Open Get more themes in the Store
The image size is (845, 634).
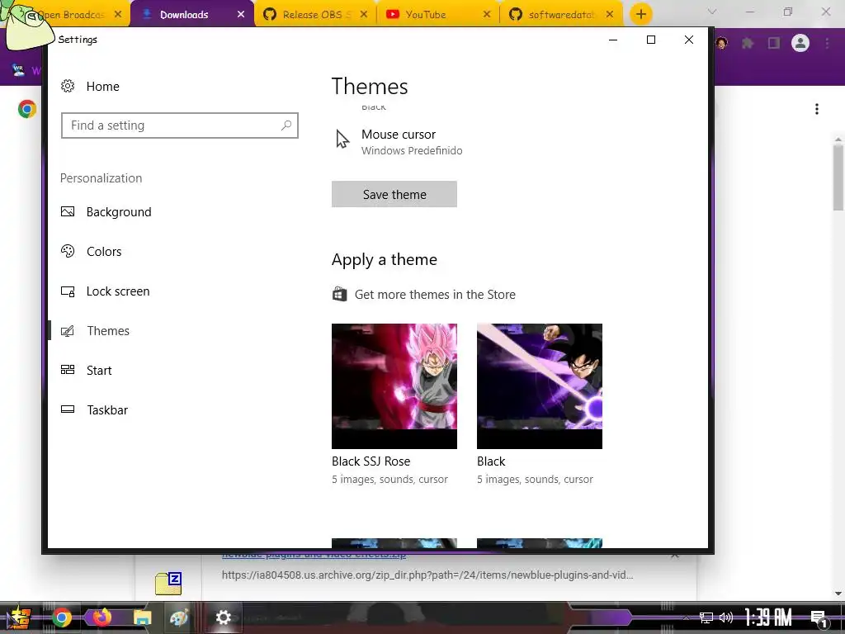(x=435, y=295)
